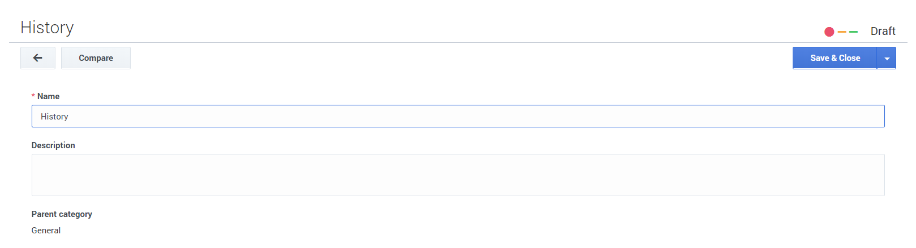Focus the Name input field
Screen dimensions: 916x248
coord(458,116)
